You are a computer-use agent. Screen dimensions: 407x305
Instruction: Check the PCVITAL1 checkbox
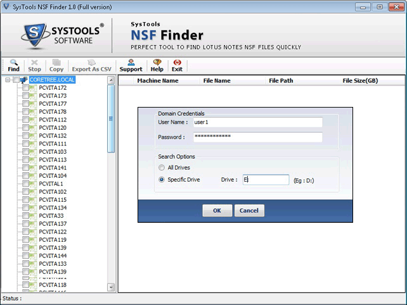click(25, 184)
